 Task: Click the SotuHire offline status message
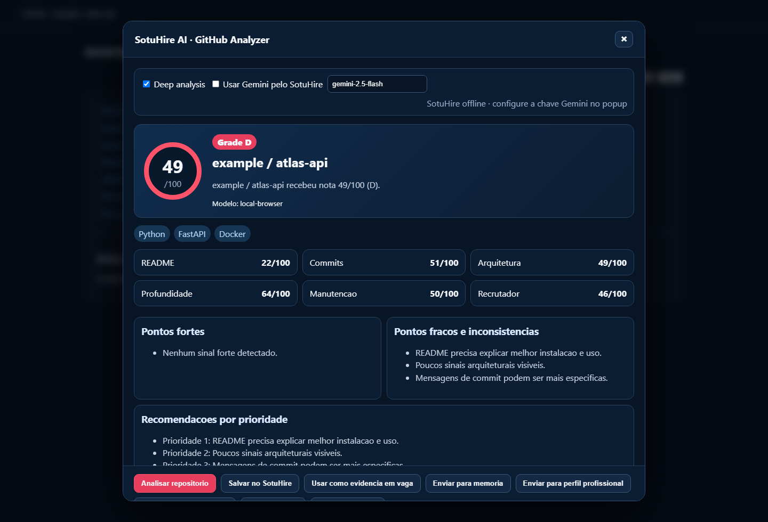[x=527, y=104]
